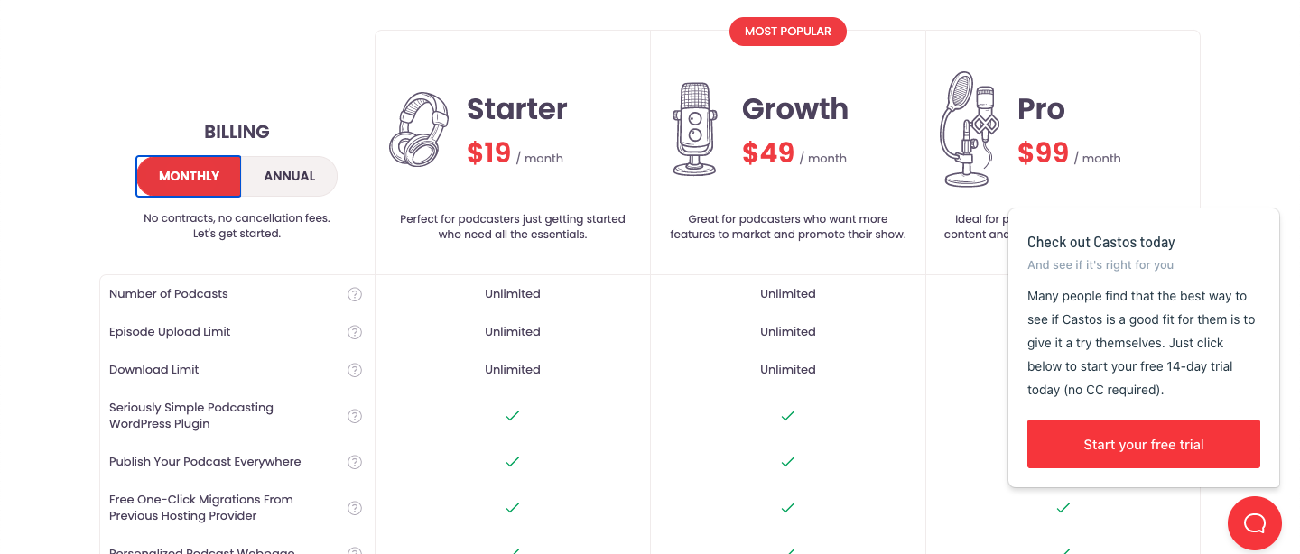Select MONTHLY billing option

pos(189,176)
